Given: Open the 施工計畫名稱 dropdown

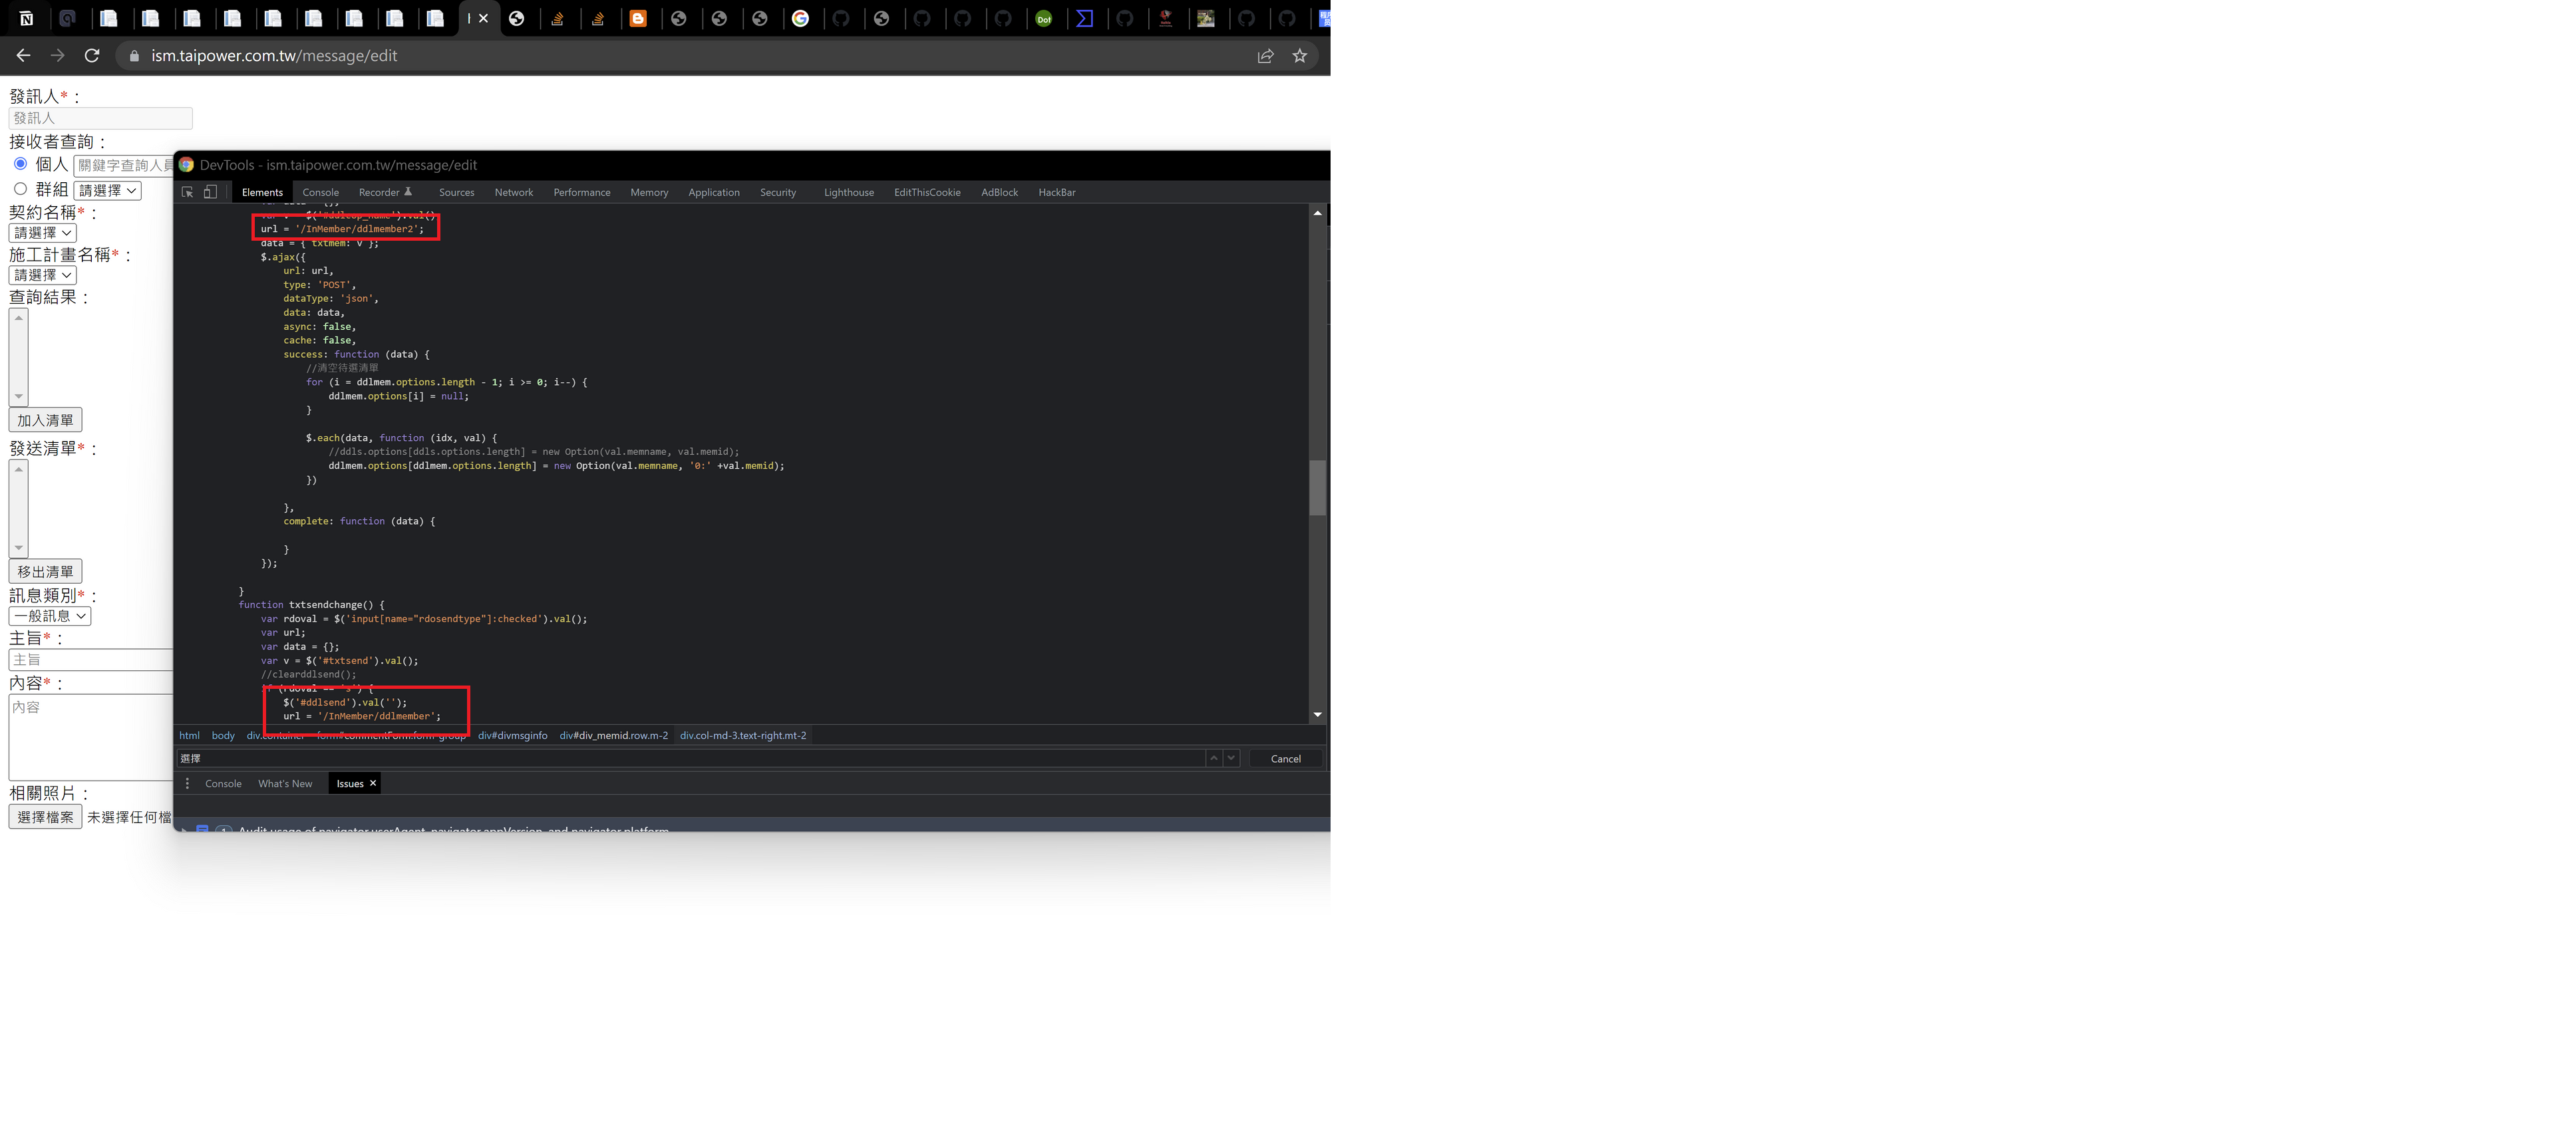Looking at the screenshot, I should pos(43,275).
